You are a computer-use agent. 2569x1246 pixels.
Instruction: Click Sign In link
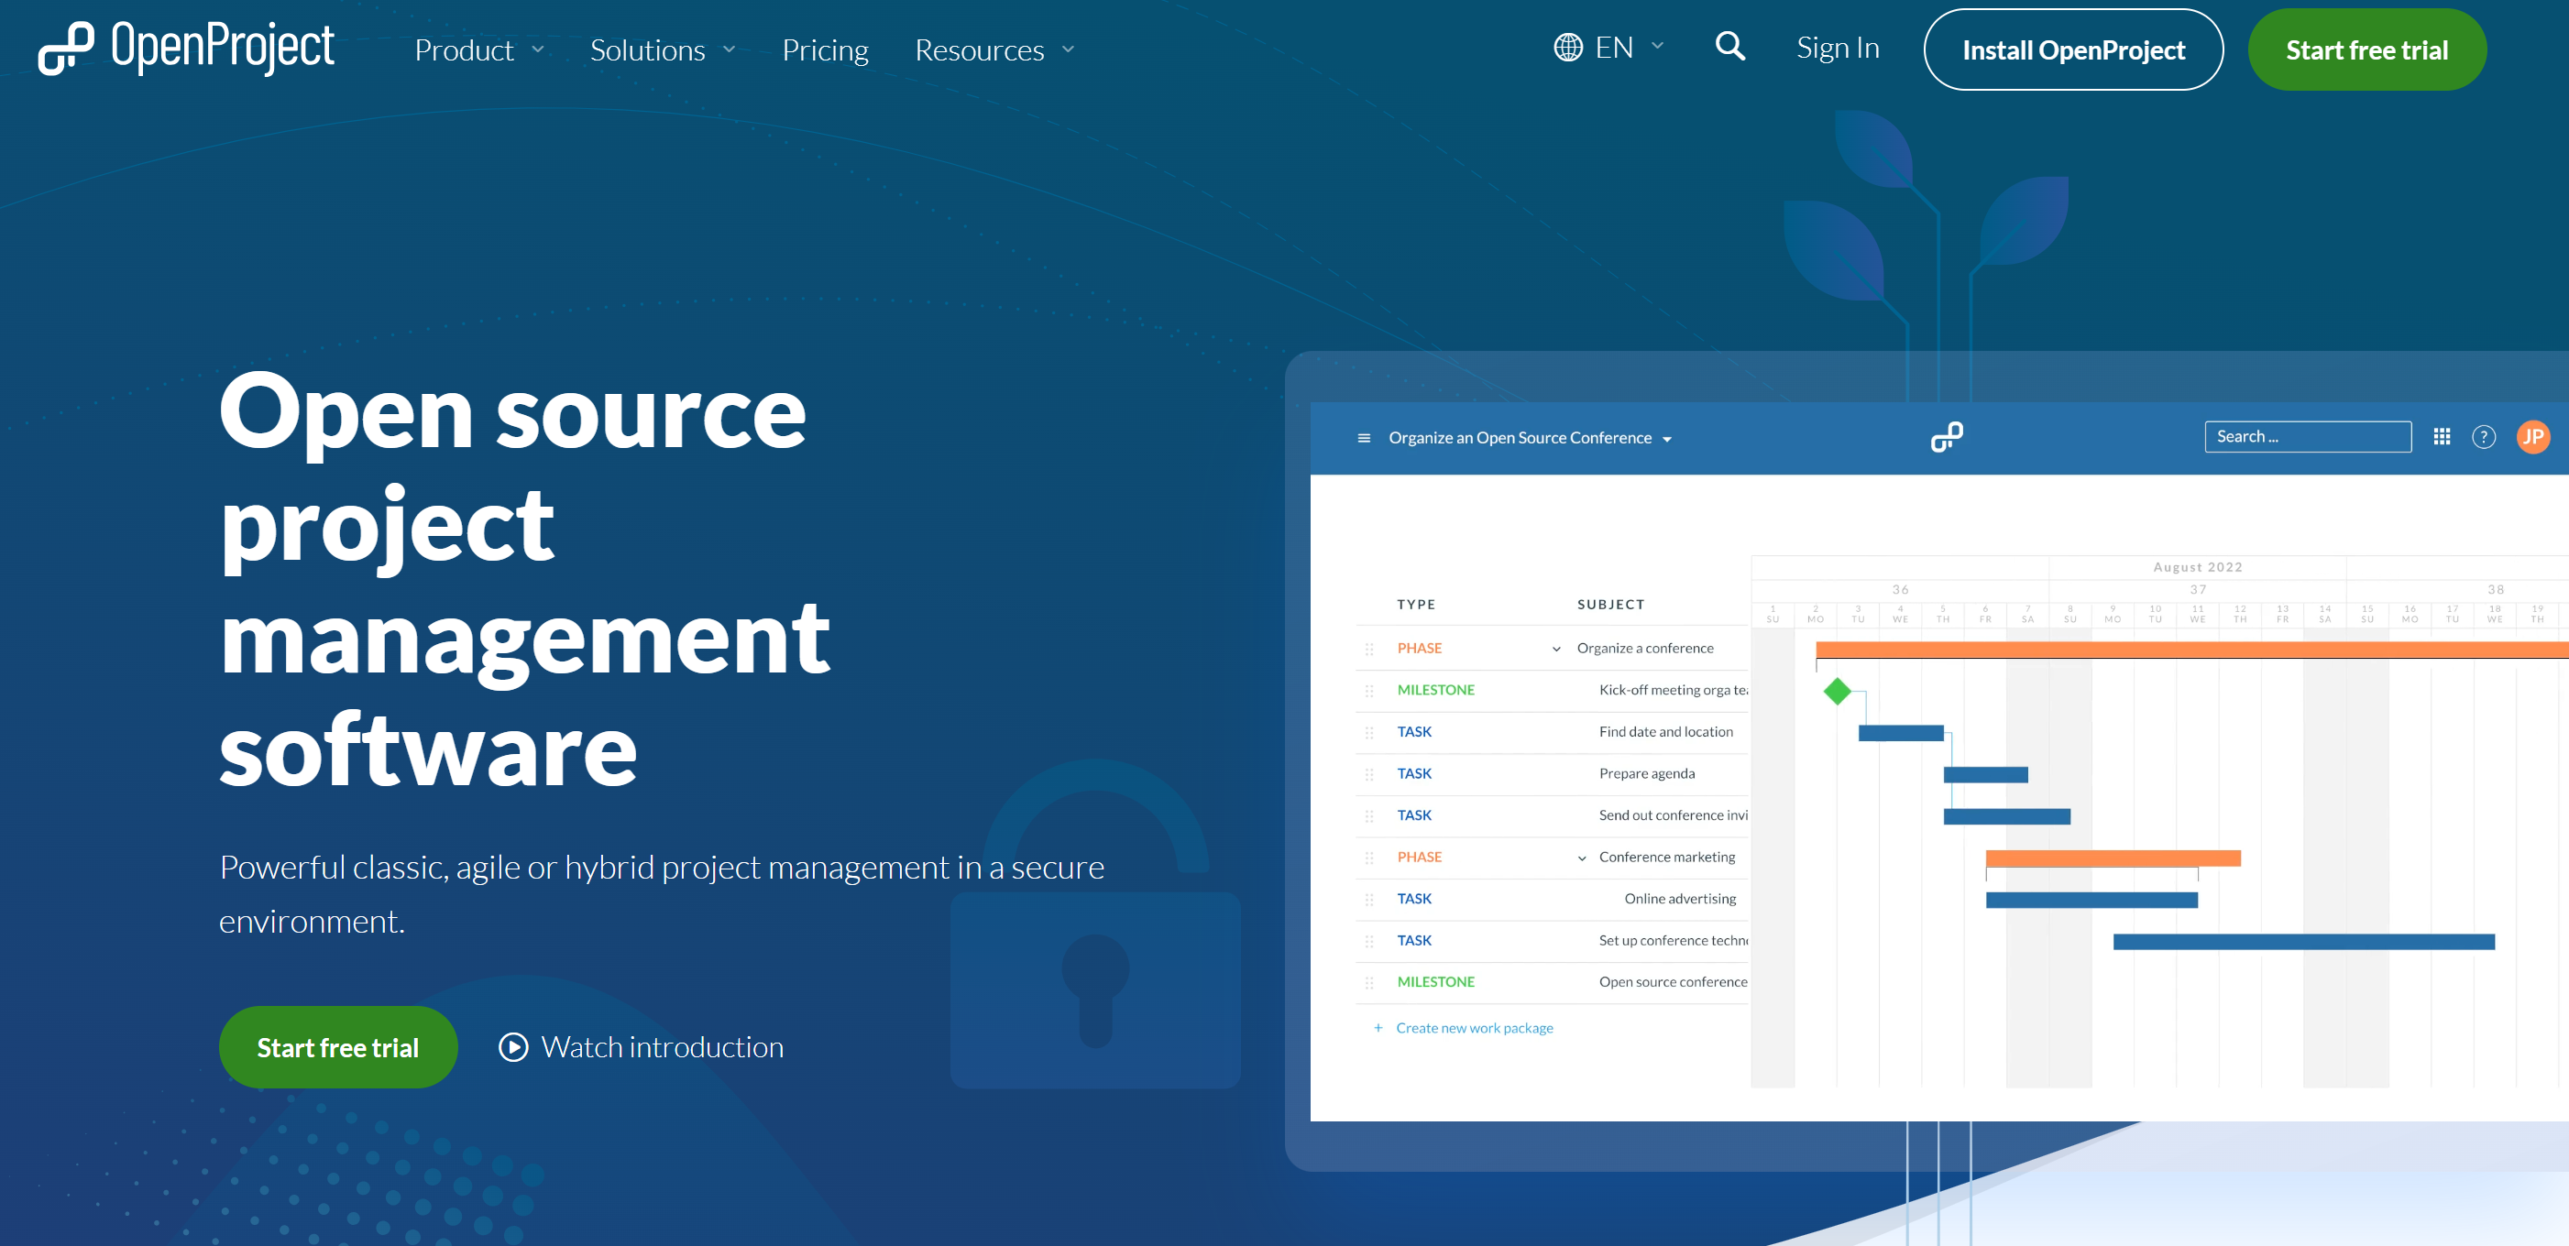pyautogui.click(x=1837, y=47)
